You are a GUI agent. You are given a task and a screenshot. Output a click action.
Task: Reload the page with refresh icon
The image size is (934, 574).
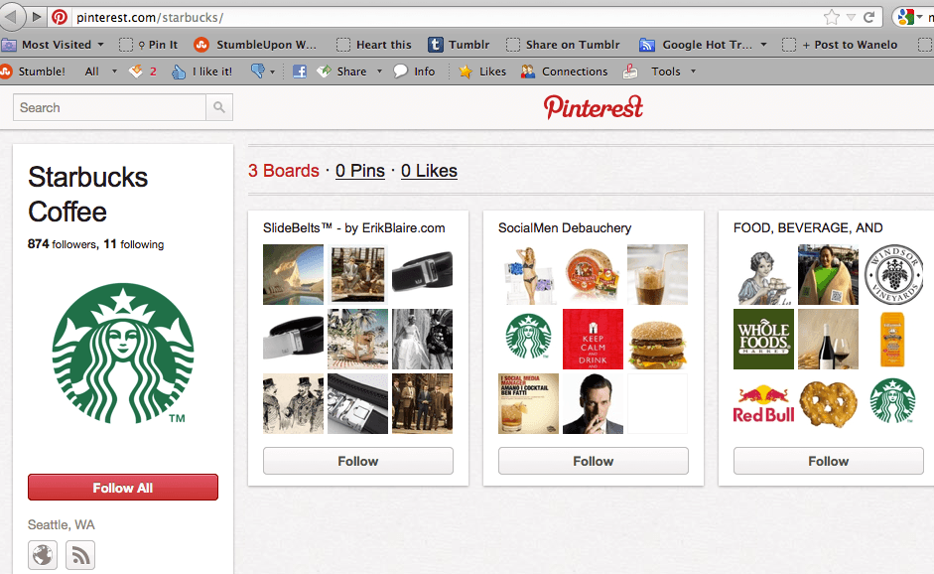click(869, 17)
